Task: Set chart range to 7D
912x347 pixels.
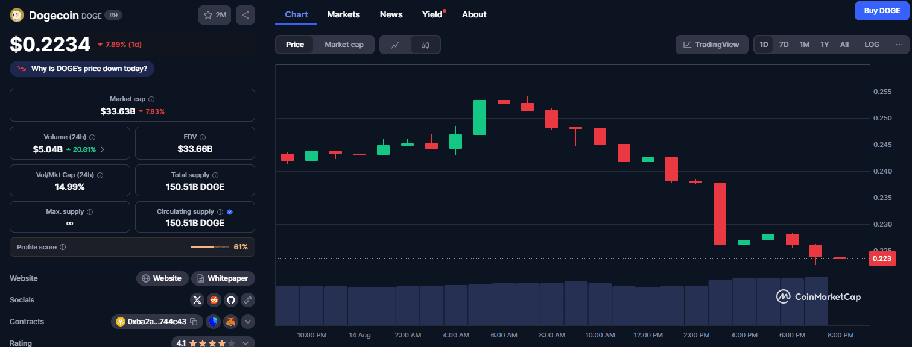Action: tap(784, 45)
